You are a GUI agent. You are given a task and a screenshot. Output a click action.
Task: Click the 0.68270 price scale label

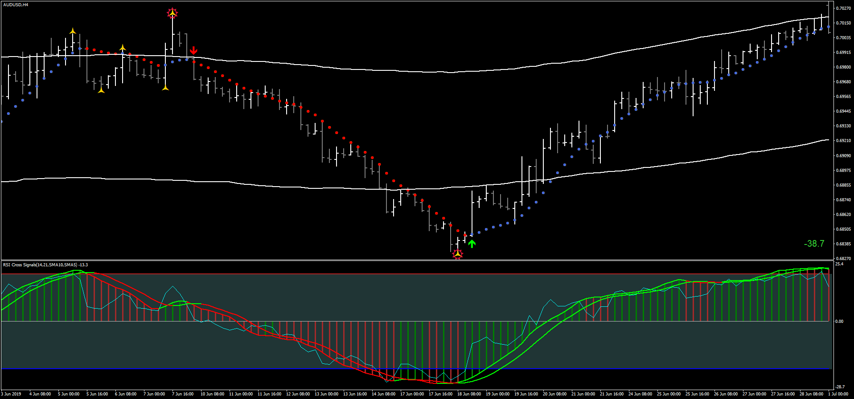coord(843,258)
